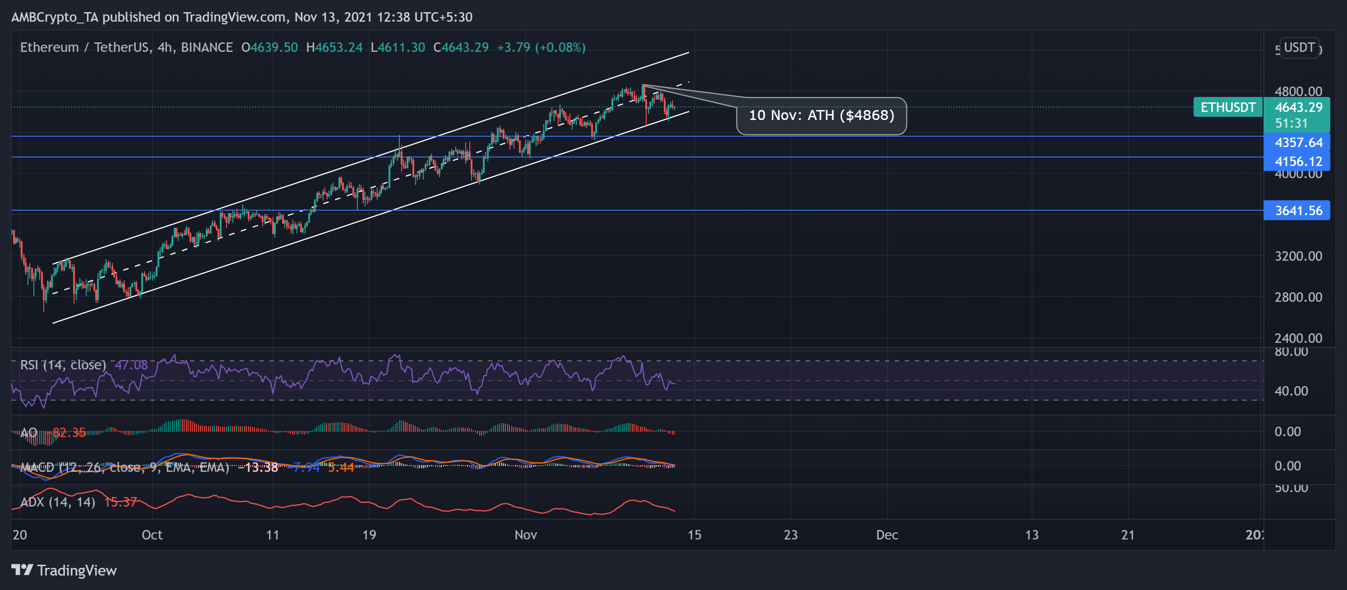This screenshot has width=1347, height=590.
Task: Click the O4639.50 open value
Action: (x=269, y=47)
